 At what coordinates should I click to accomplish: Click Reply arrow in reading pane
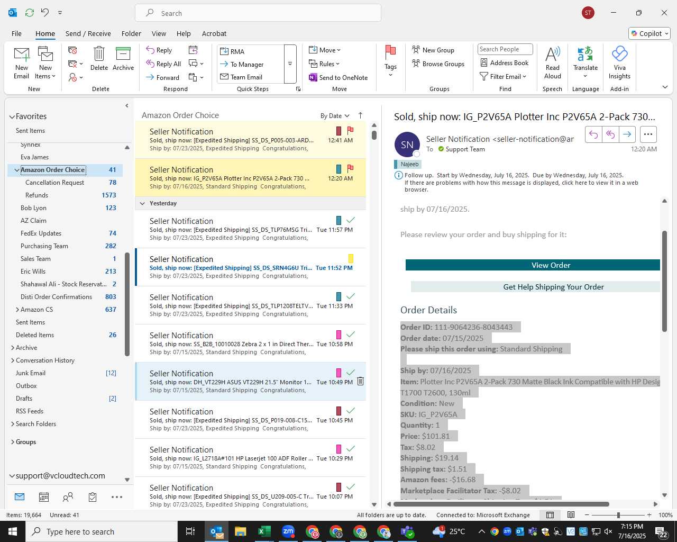pos(593,134)
